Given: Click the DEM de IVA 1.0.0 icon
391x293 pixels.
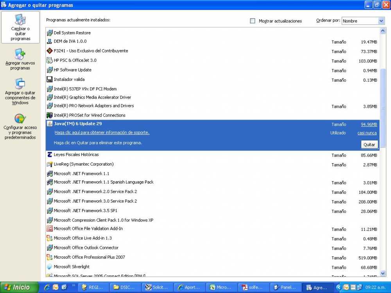Looking at the screenshot, I should pos(50,41).
